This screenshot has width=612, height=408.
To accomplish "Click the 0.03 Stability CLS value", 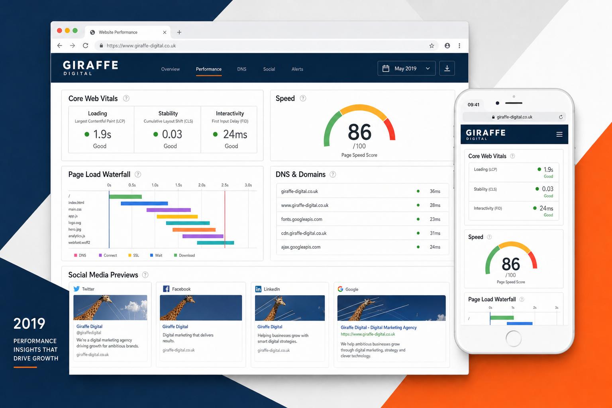I will click(172, 134).
